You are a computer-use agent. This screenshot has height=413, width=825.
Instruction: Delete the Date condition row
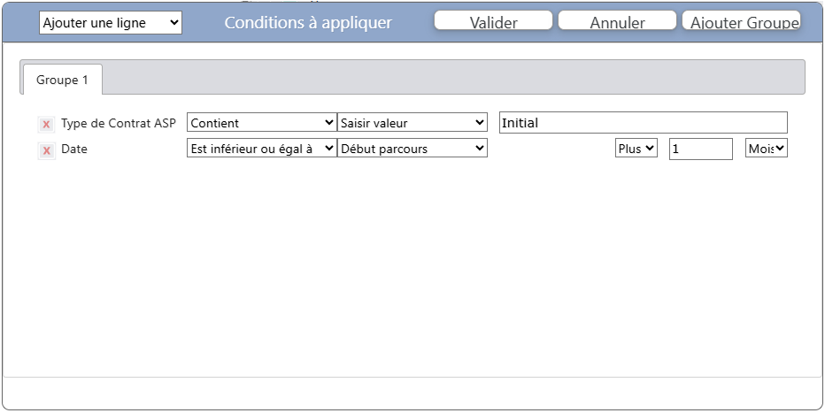46,150
